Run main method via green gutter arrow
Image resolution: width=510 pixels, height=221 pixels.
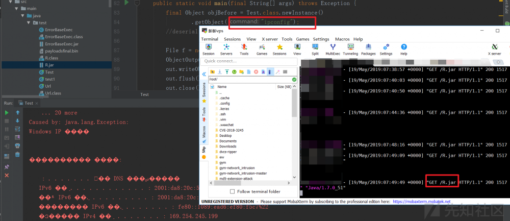(x=126, y=3)
